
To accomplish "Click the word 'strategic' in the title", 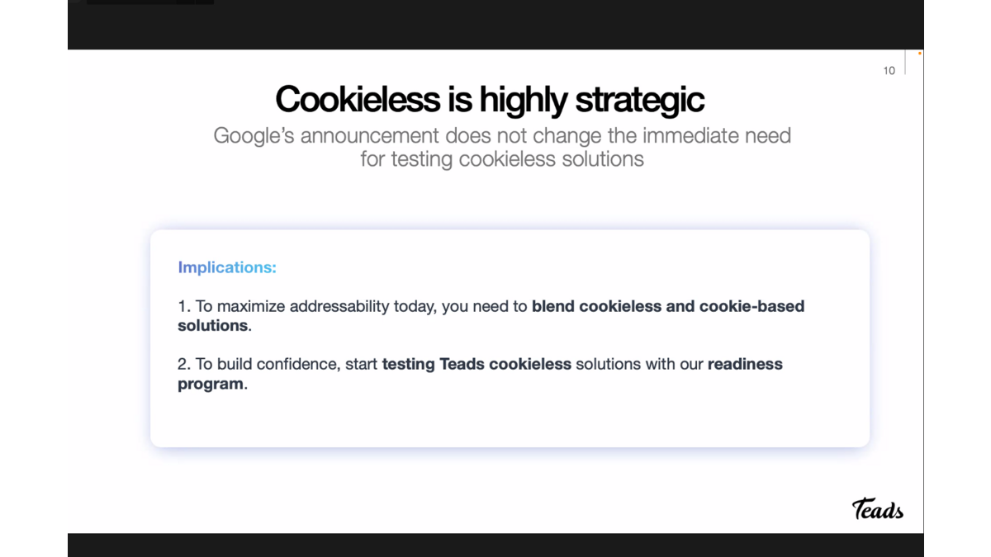I will (639, 100).
